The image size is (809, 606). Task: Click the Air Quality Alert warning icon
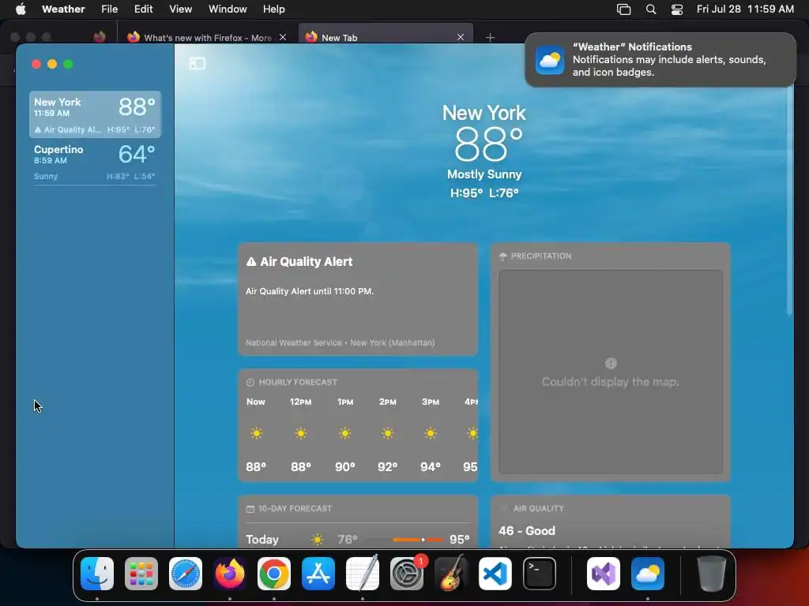(x=251, y=262)
